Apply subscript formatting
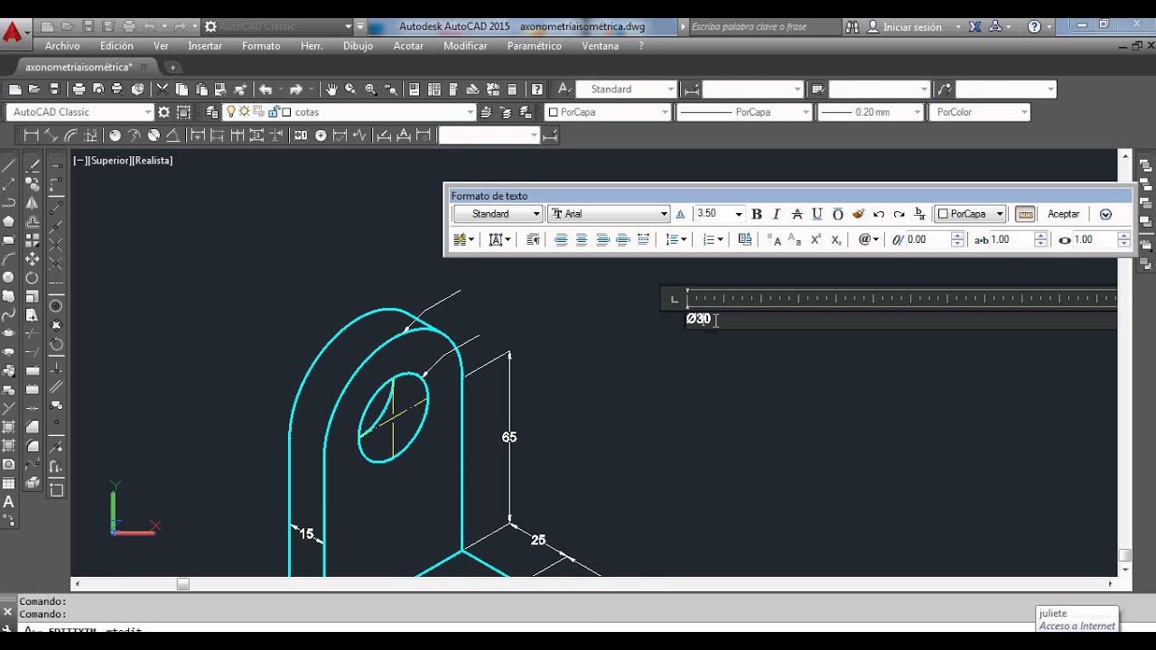Screen dimensions: 1156x650 pyautogui.click(x=836, y=239)
